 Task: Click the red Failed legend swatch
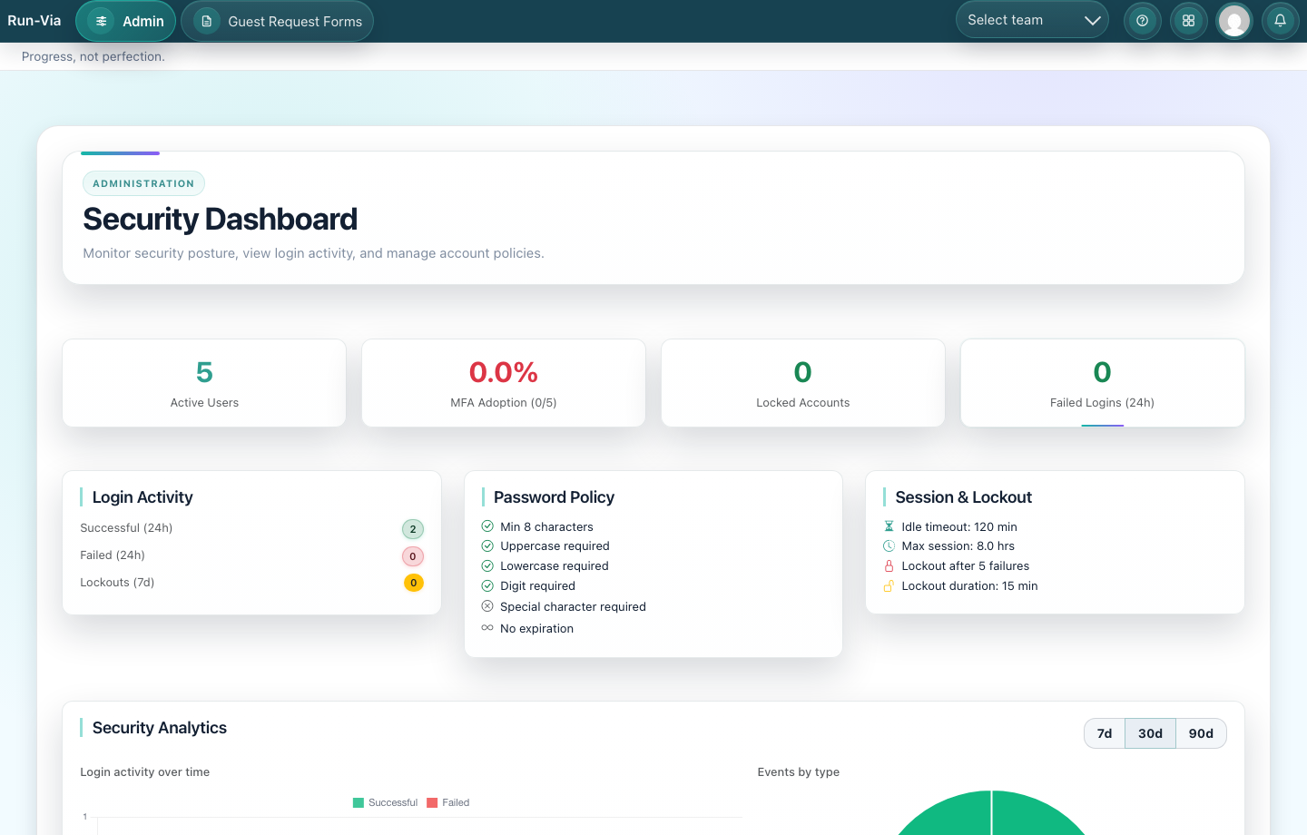[x=433, y=802]
